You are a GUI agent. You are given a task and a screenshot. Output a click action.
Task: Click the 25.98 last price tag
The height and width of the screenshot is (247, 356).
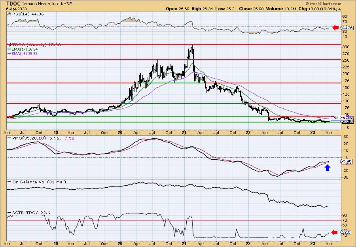(348, 122)
